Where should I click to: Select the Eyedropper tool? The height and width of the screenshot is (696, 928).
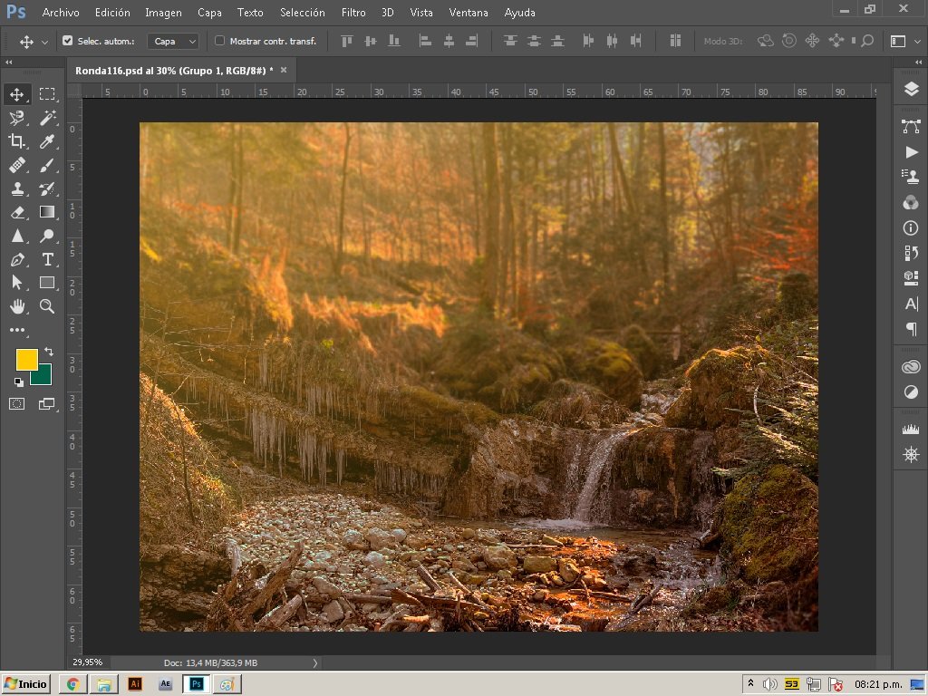(47, 141)
